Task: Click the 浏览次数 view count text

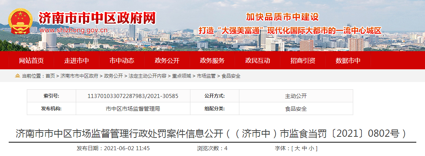Action: point(212,148)
